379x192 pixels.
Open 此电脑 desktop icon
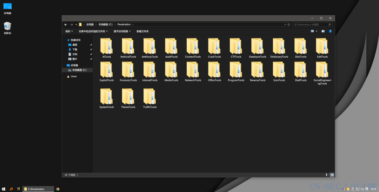[x=7, y=8]
